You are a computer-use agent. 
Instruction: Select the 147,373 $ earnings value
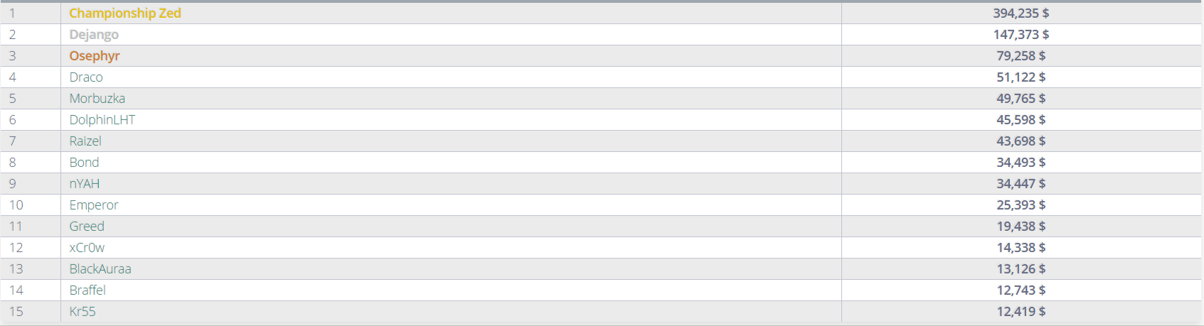coord(1021,35)
